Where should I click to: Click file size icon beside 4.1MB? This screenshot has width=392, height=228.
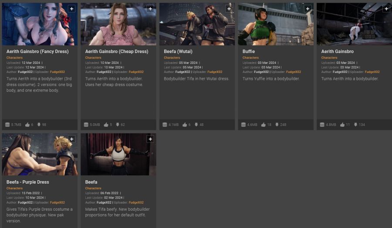[165, 125]
